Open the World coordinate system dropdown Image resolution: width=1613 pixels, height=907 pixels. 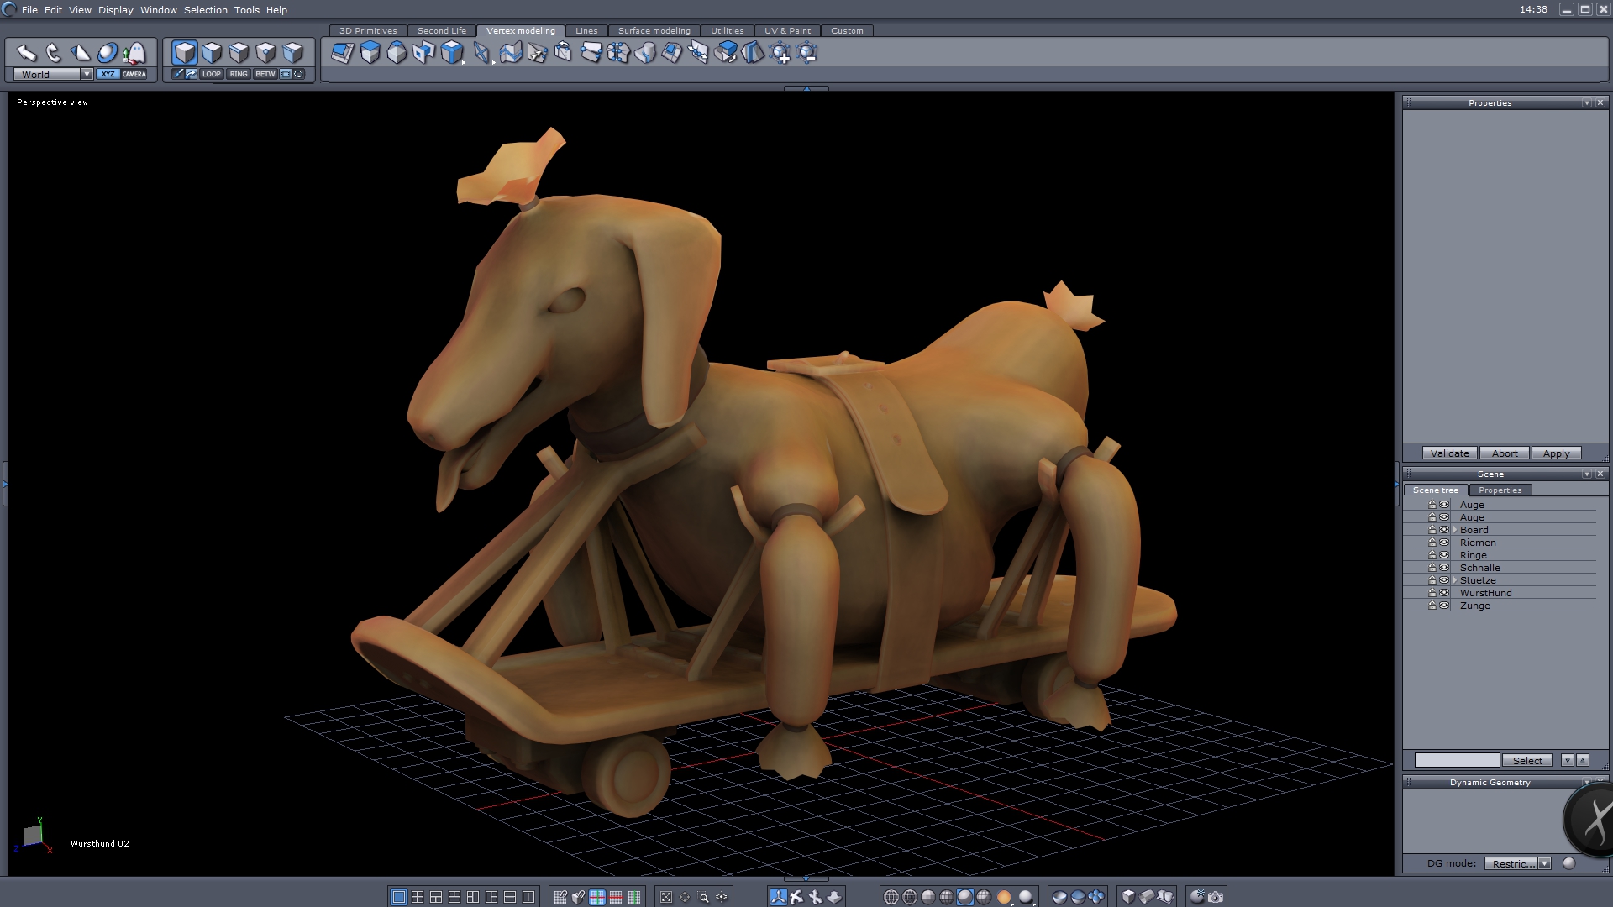[x=87, y=74]
